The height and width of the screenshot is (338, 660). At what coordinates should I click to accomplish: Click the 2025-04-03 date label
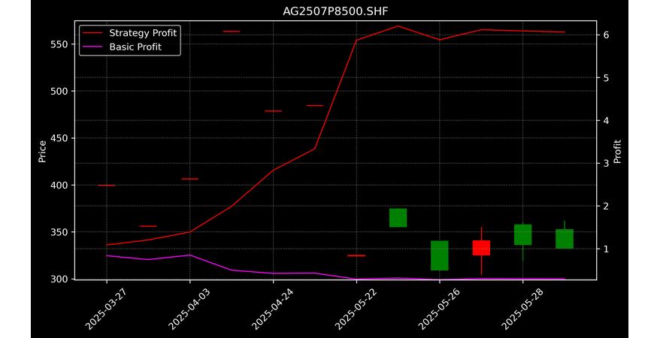[x=189, y=309]
